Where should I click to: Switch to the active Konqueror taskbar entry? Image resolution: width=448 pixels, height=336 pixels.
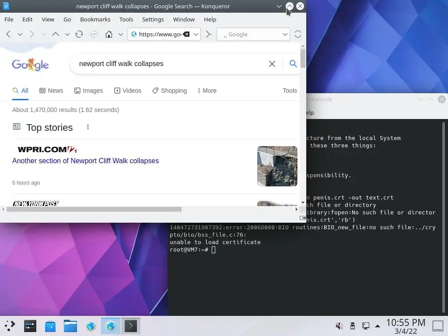(x=111, y=326)
